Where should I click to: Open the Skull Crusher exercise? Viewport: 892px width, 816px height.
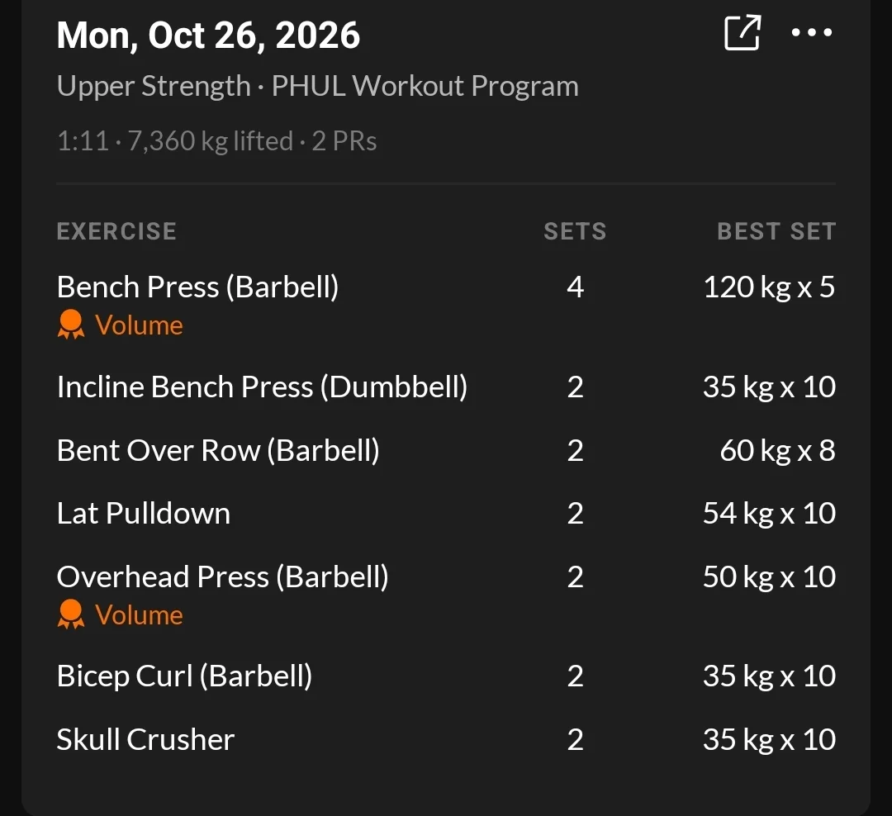click(145, 740)
